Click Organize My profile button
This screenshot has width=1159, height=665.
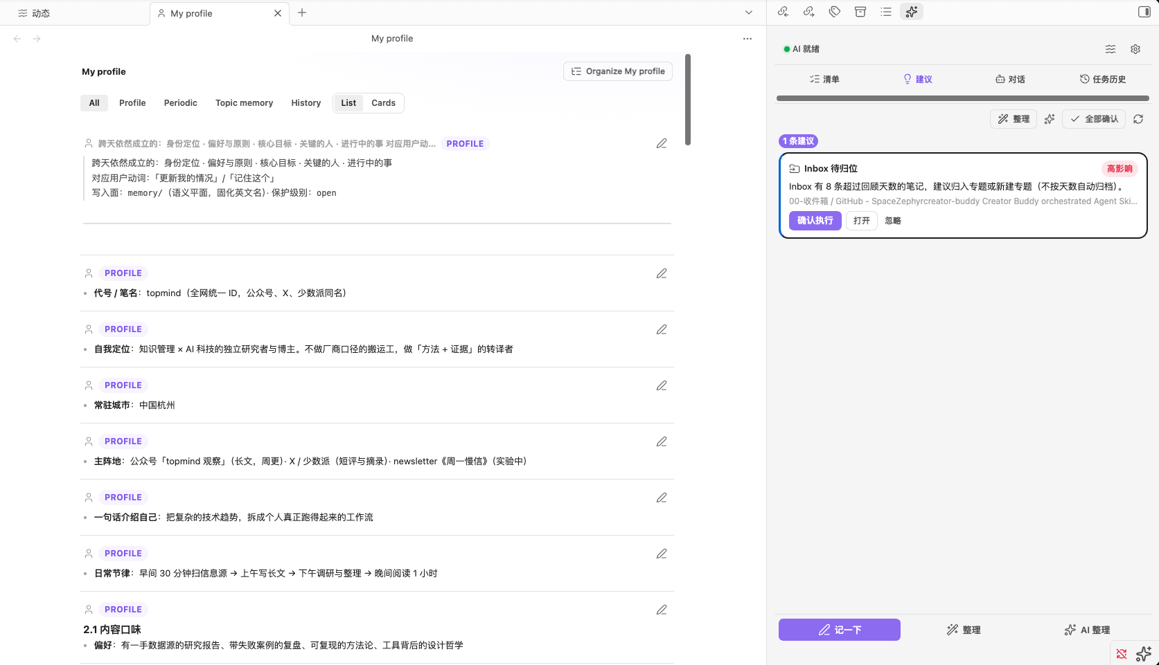click(x=618, y=71)
